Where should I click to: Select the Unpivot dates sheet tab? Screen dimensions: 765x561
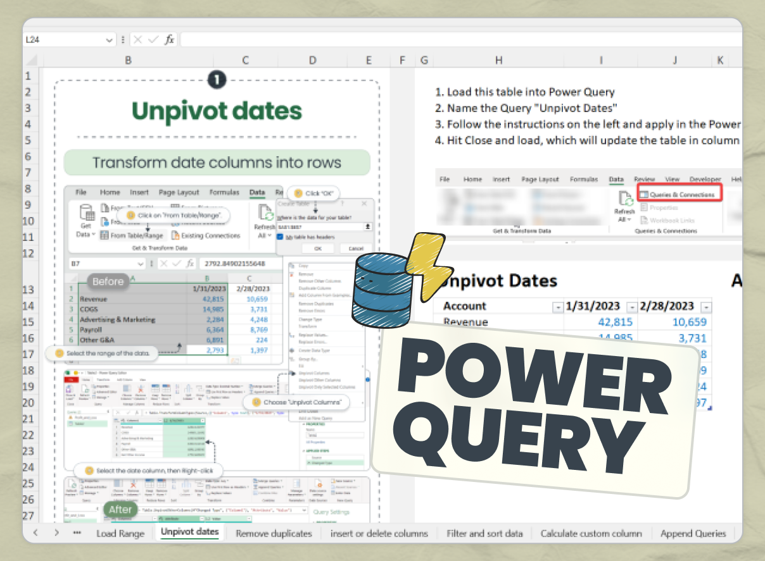coord(190,533)
